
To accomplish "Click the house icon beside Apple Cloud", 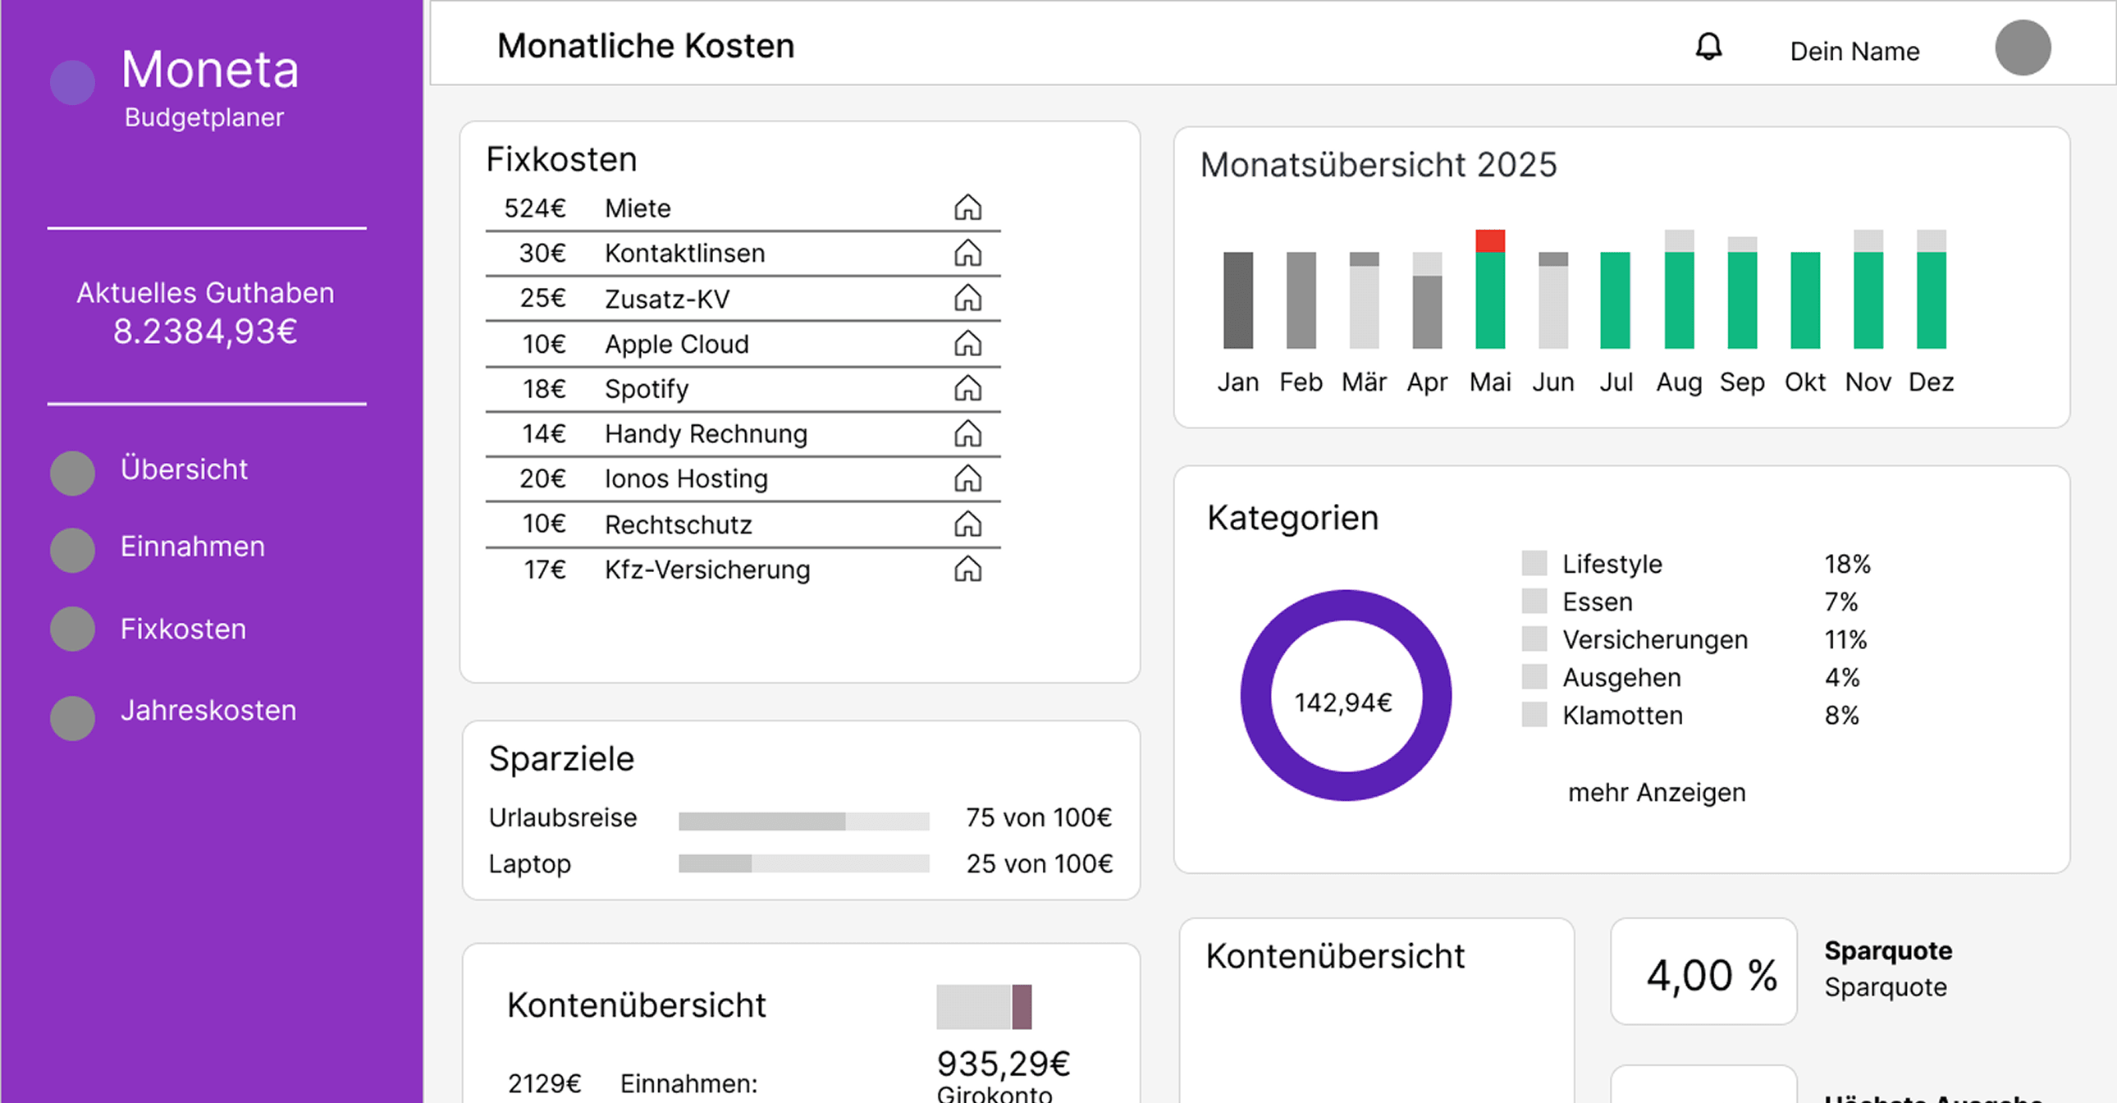I will pyautogui.click(x=969, y=344).
